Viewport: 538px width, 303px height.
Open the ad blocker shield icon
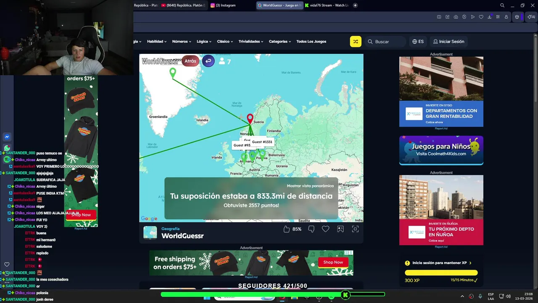[x=464, y=17]
